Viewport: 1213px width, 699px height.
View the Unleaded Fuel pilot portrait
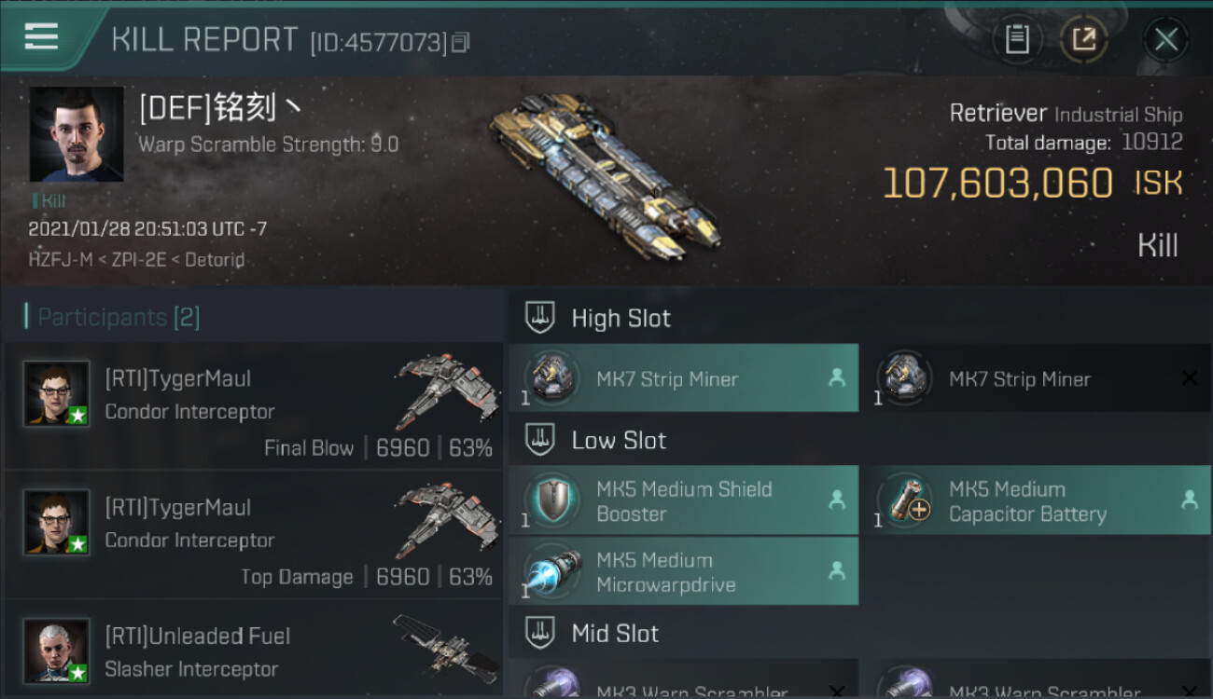pyautogui.click(x=57, y=651)
